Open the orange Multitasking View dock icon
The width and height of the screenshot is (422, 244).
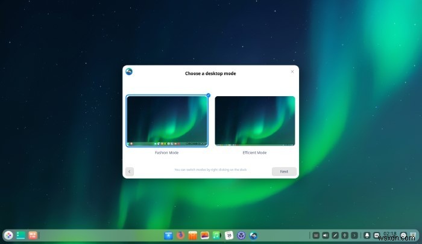(33, 236)
